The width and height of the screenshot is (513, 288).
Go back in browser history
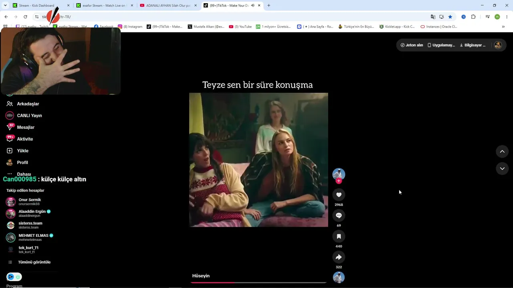[6, 17]
